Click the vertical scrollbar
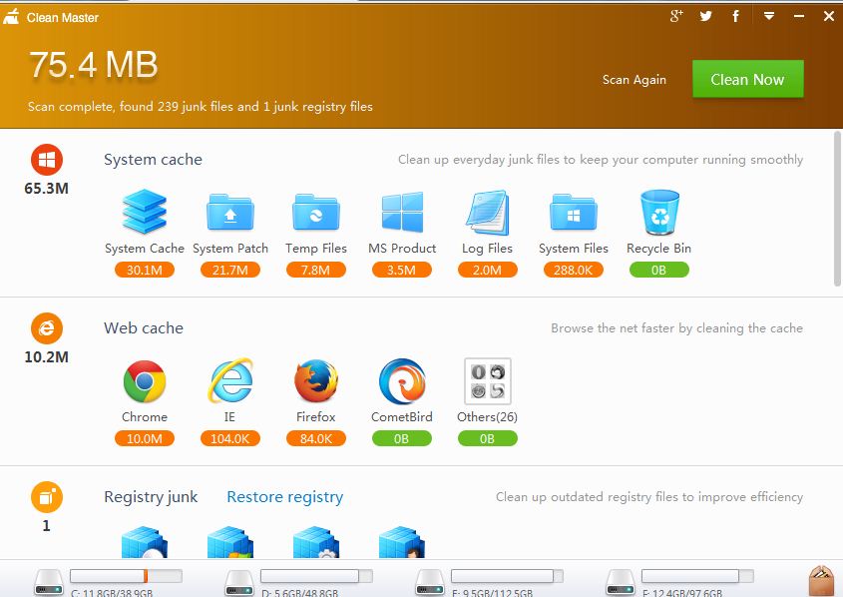The width and height of the screenshot is (843, 597). click(838, 208)
